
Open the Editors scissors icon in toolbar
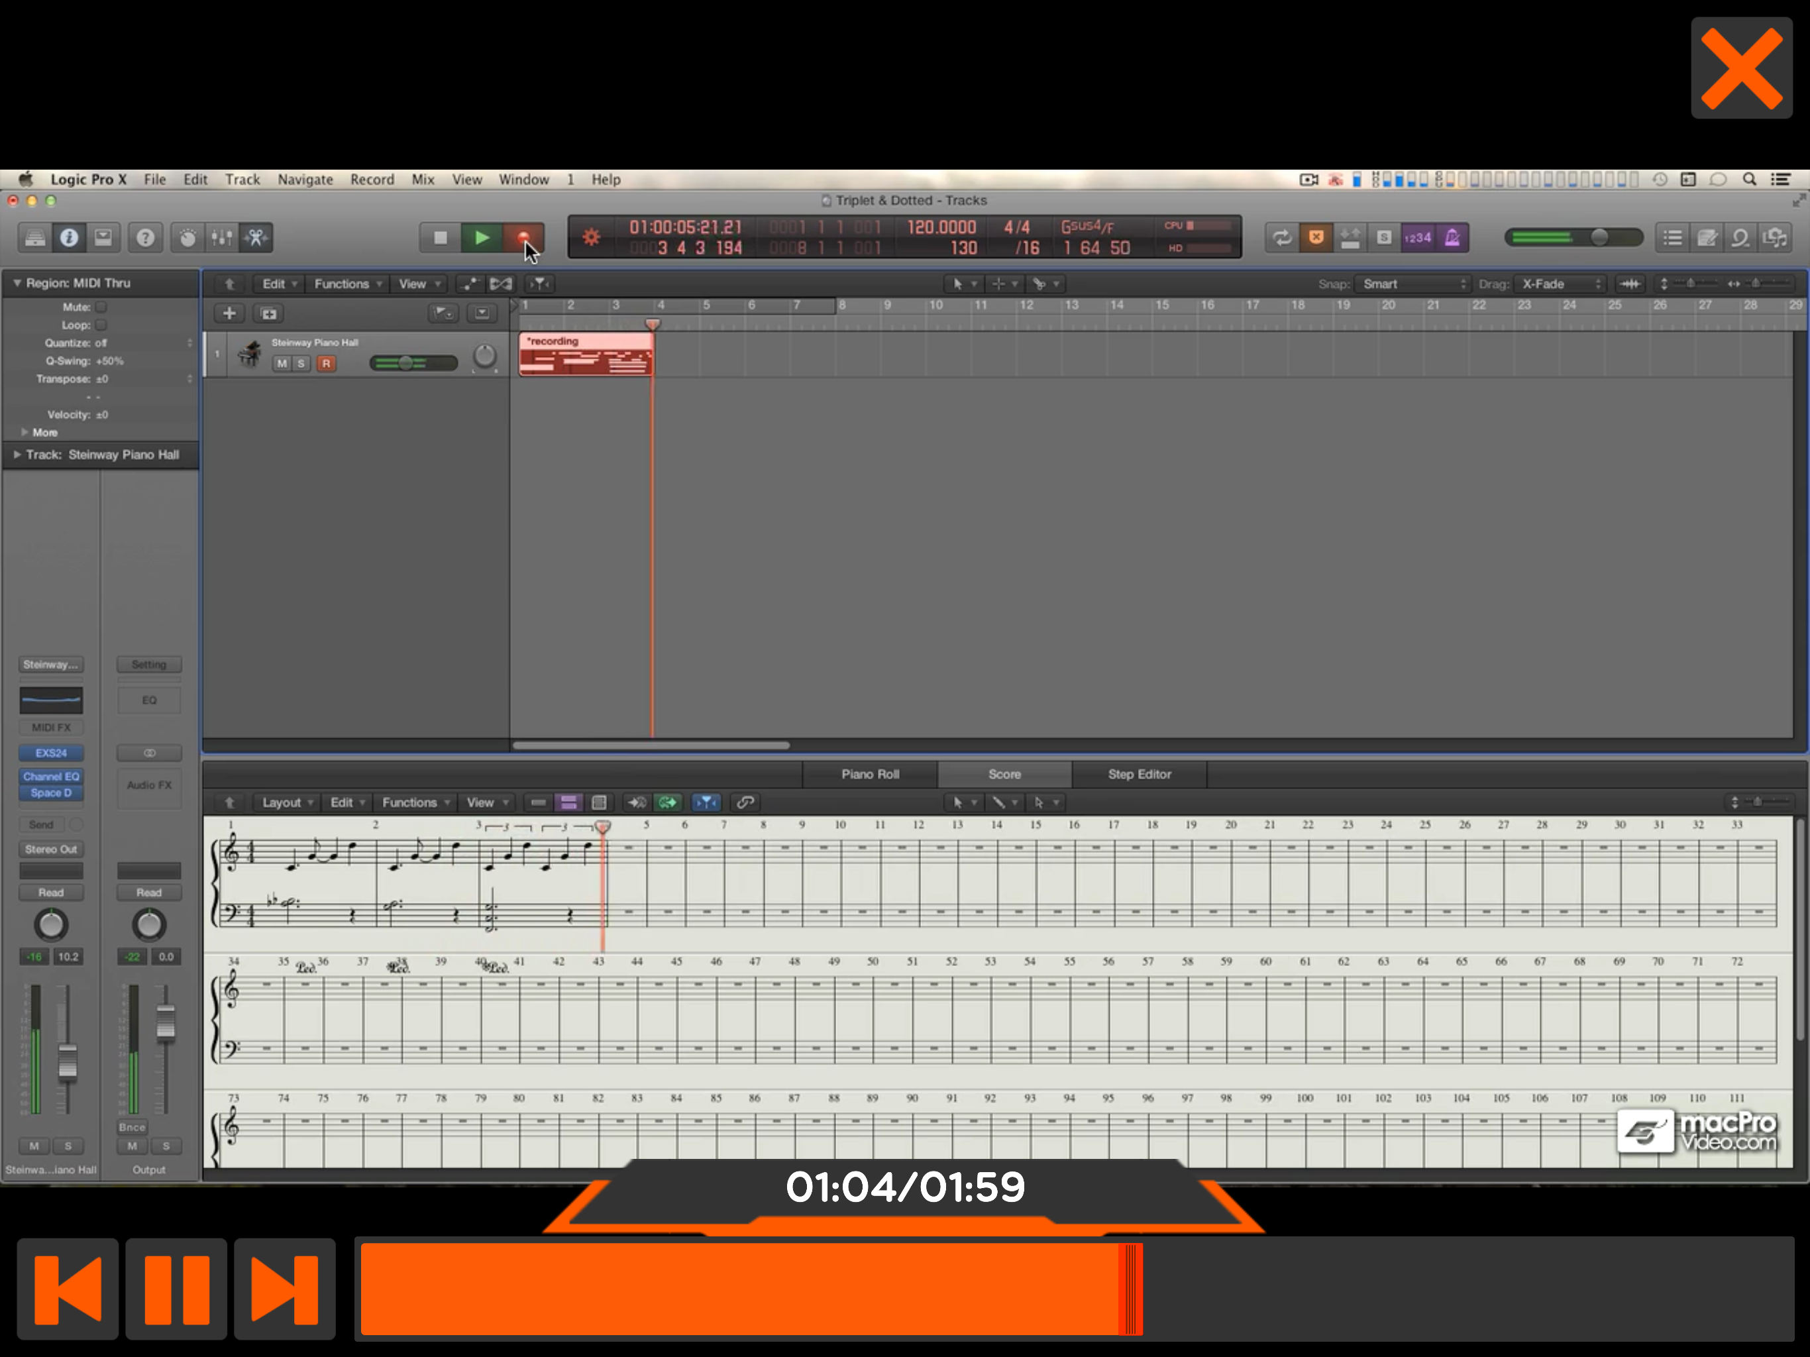click(x=256, y=237)
